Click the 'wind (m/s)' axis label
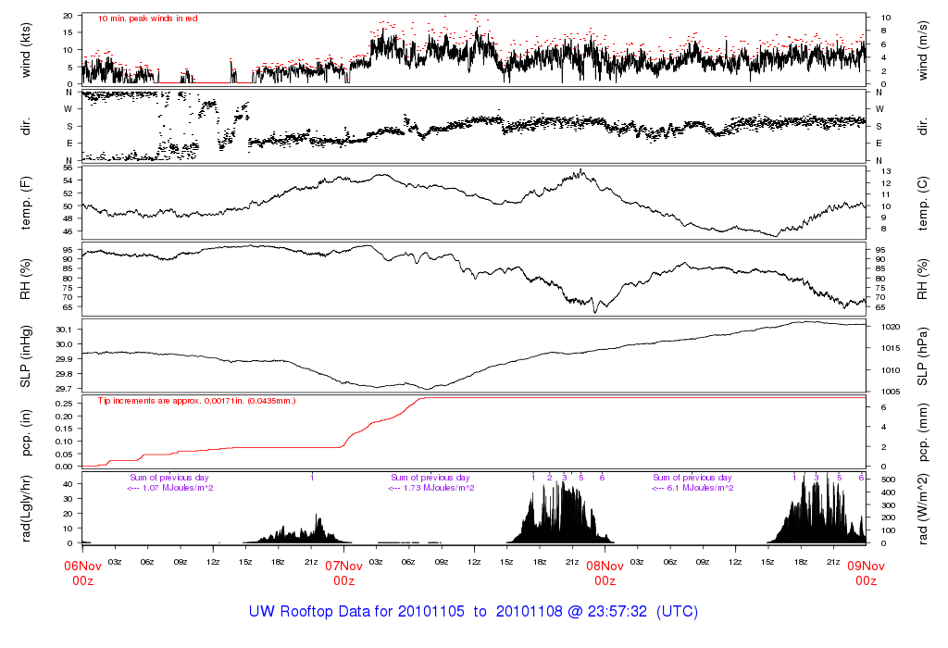948x648 pixels. pyautogui.click(x=923, y=51)
